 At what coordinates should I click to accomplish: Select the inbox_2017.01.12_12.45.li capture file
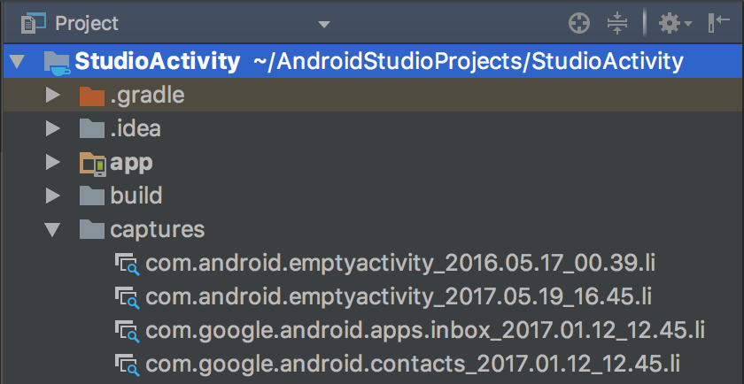coord(425,330)
